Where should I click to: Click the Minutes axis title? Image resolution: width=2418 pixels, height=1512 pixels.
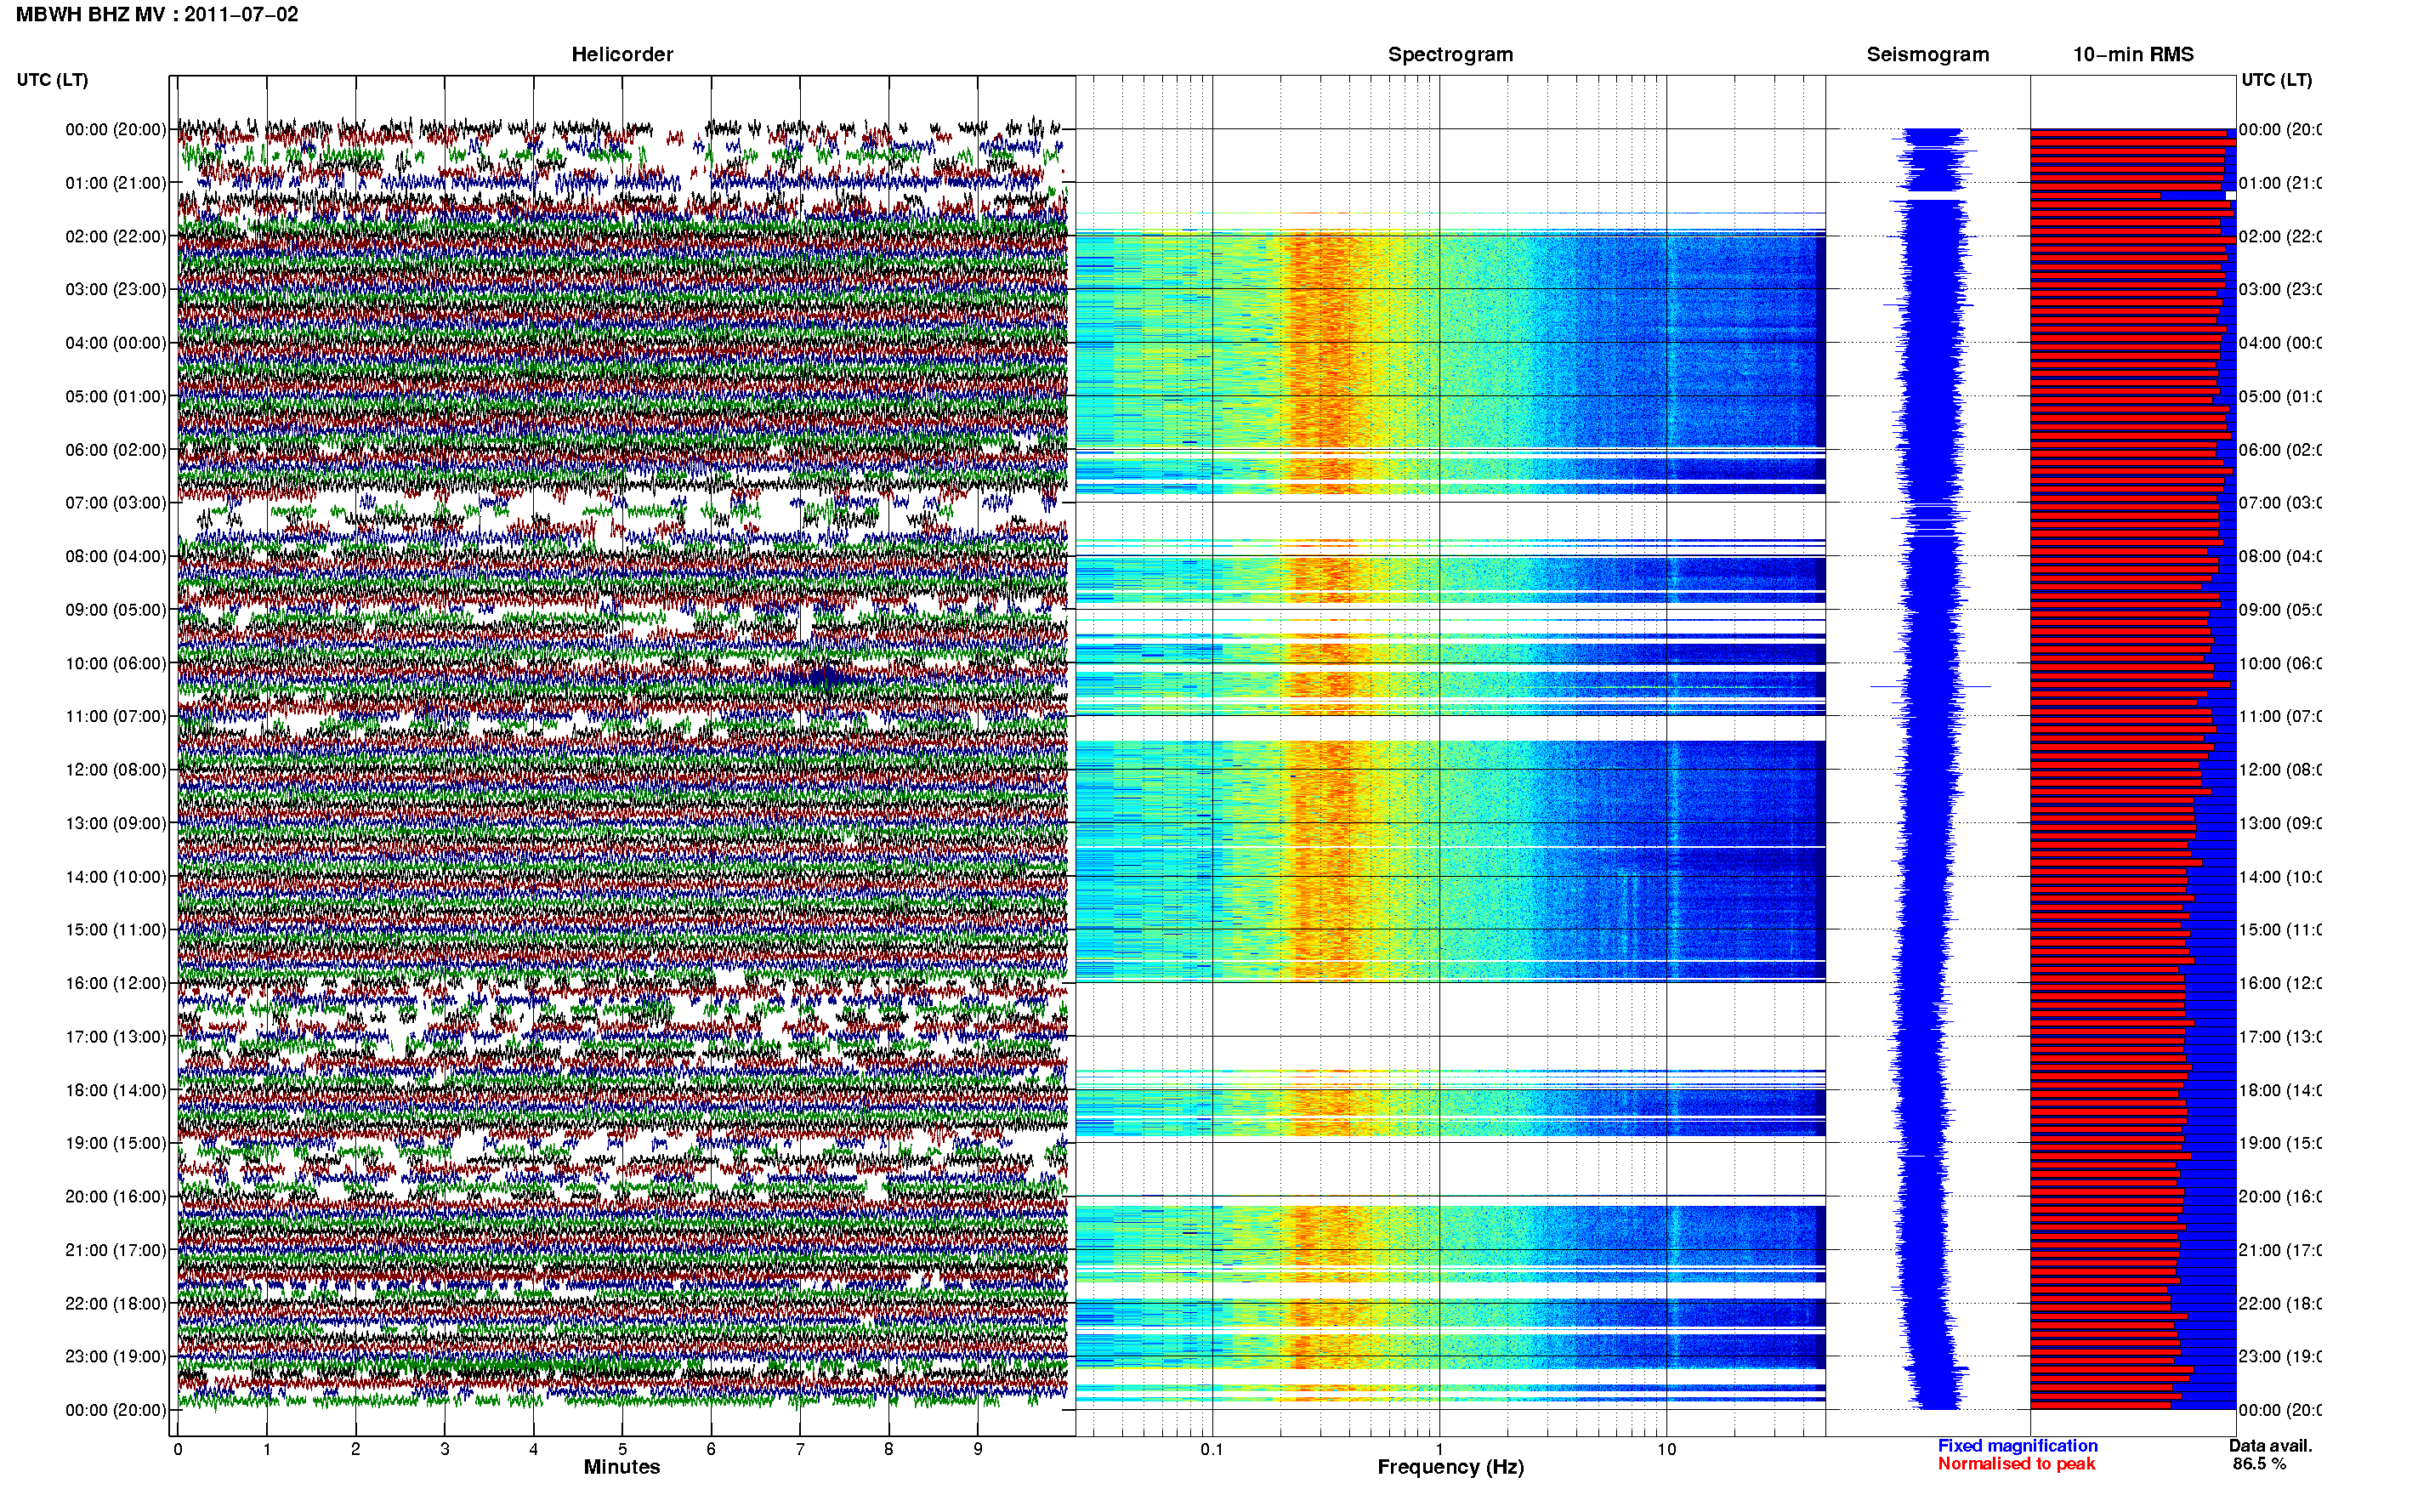pyautogui.click(x=622, y=1467)
